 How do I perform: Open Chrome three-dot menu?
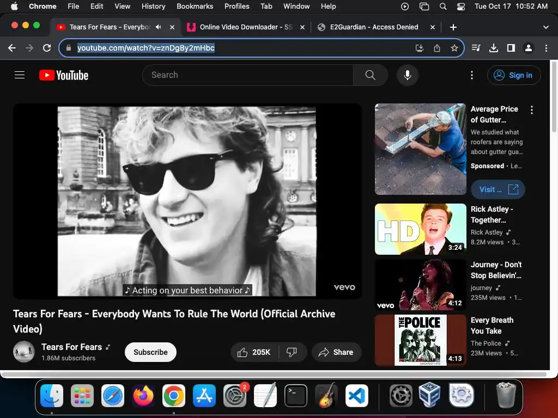546,48
